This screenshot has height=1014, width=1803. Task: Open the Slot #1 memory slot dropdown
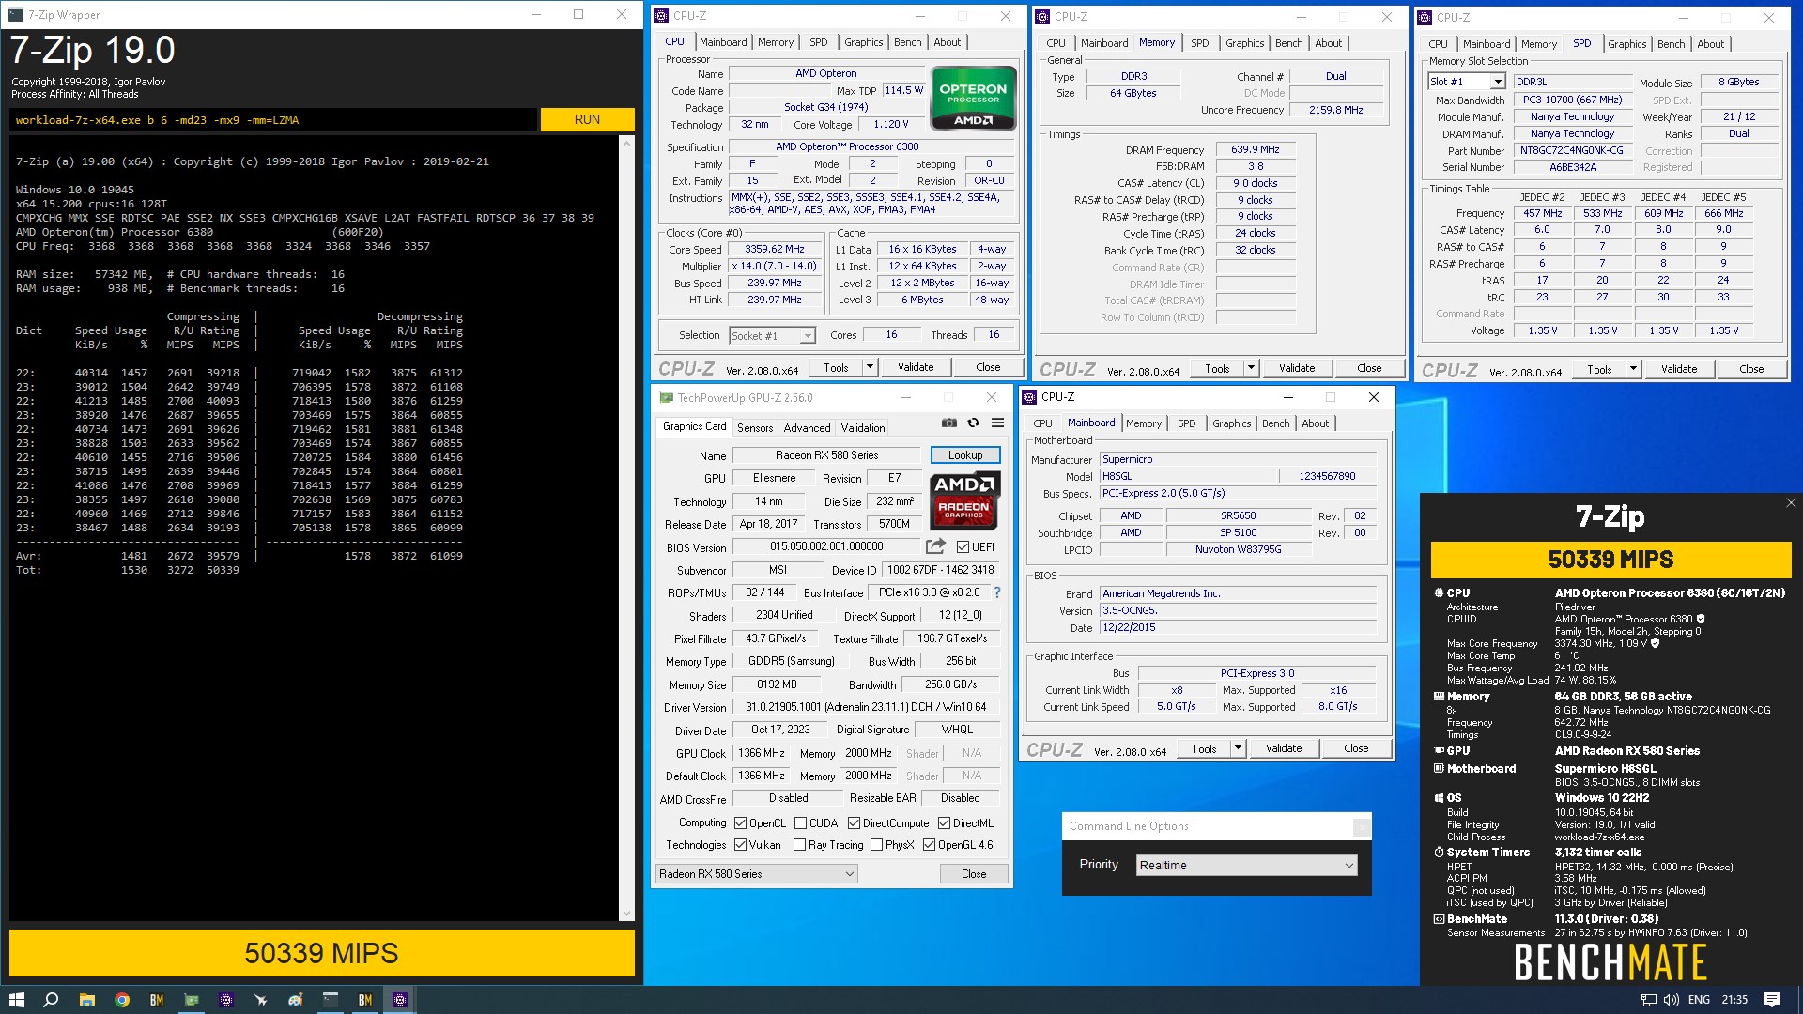pos(1466,82)
